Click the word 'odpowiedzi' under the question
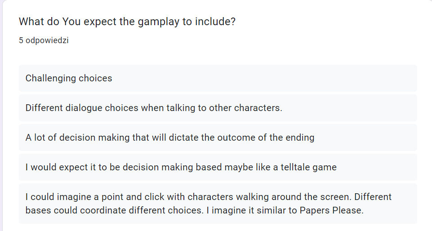The height and width of the screenshot is (231, 432). (x=47, y=40)
